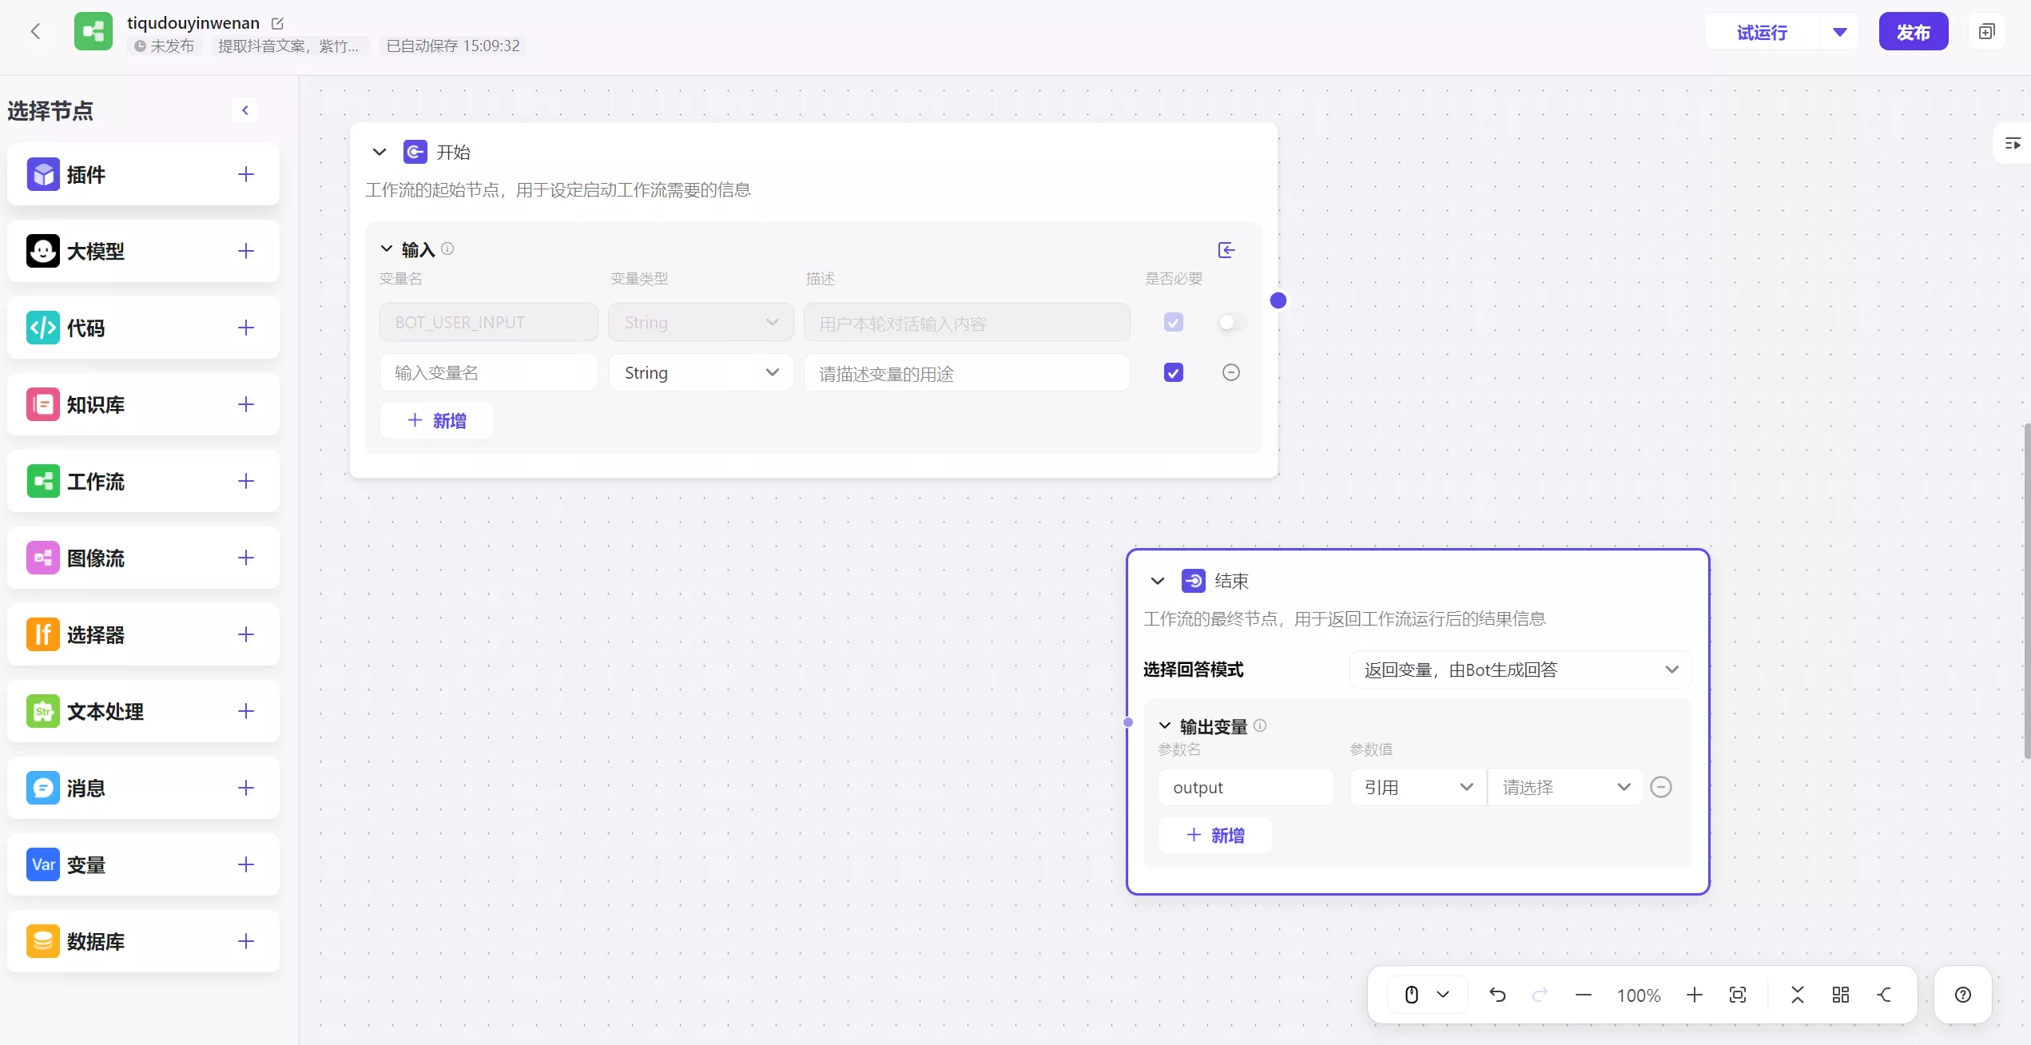
Task: Open the help question mark
Action: [1963, 995]
